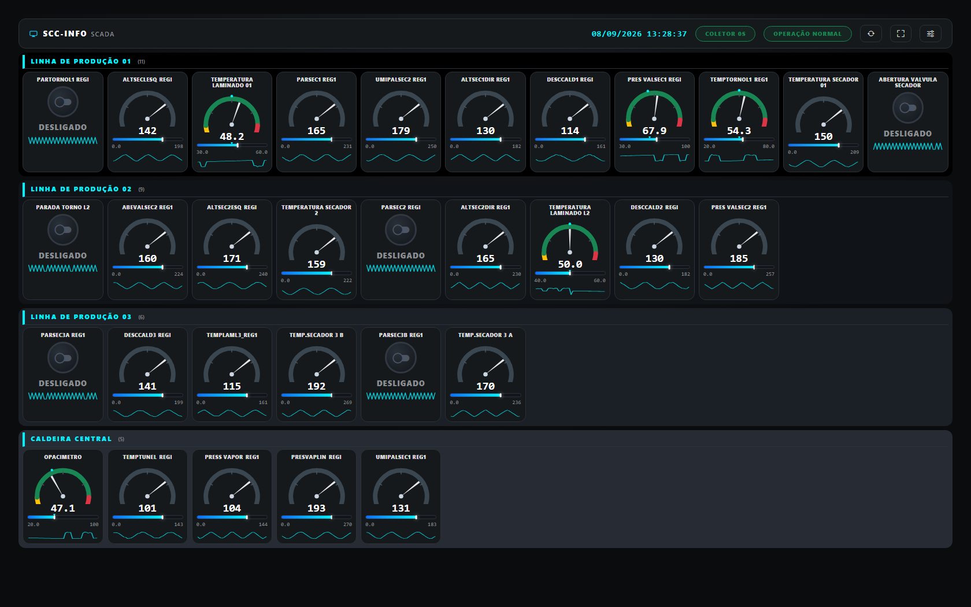Click the TEMPERATURA LAMINADO 01 gauge dial
The image size is (971, 607).
pyautogui.click(x=232, y=114)
